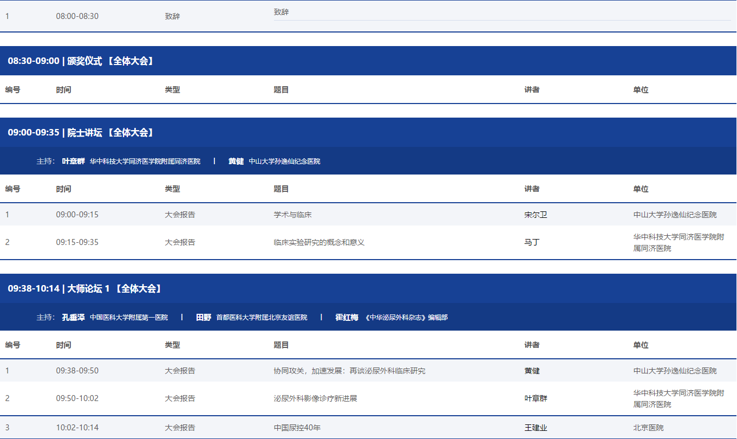Click host name 翟红梅

tap(347, 318)
